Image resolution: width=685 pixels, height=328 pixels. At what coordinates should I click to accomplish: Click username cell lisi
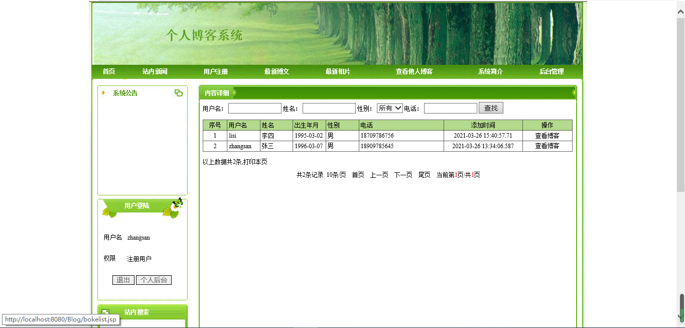pyautogui.click(x=232, y=136)
